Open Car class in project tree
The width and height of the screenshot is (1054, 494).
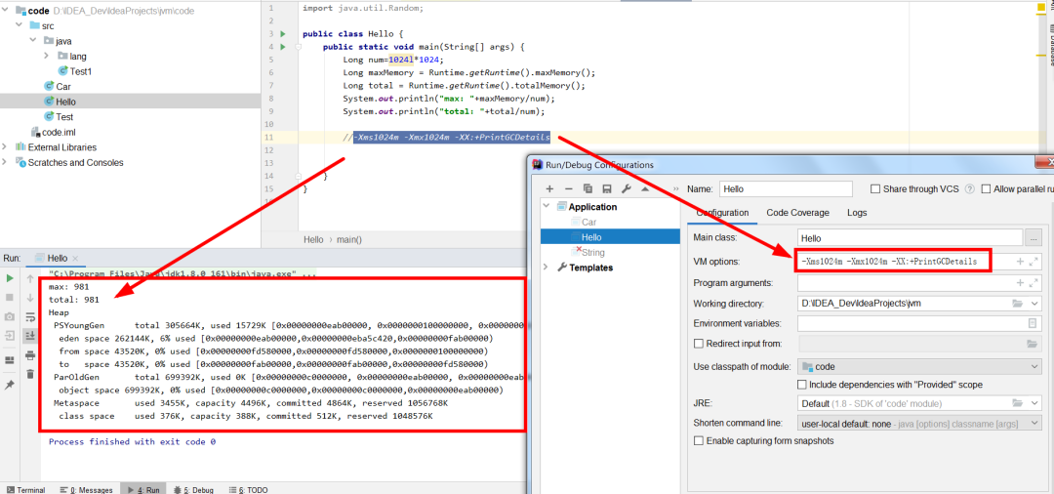click(x=63, y=87)
